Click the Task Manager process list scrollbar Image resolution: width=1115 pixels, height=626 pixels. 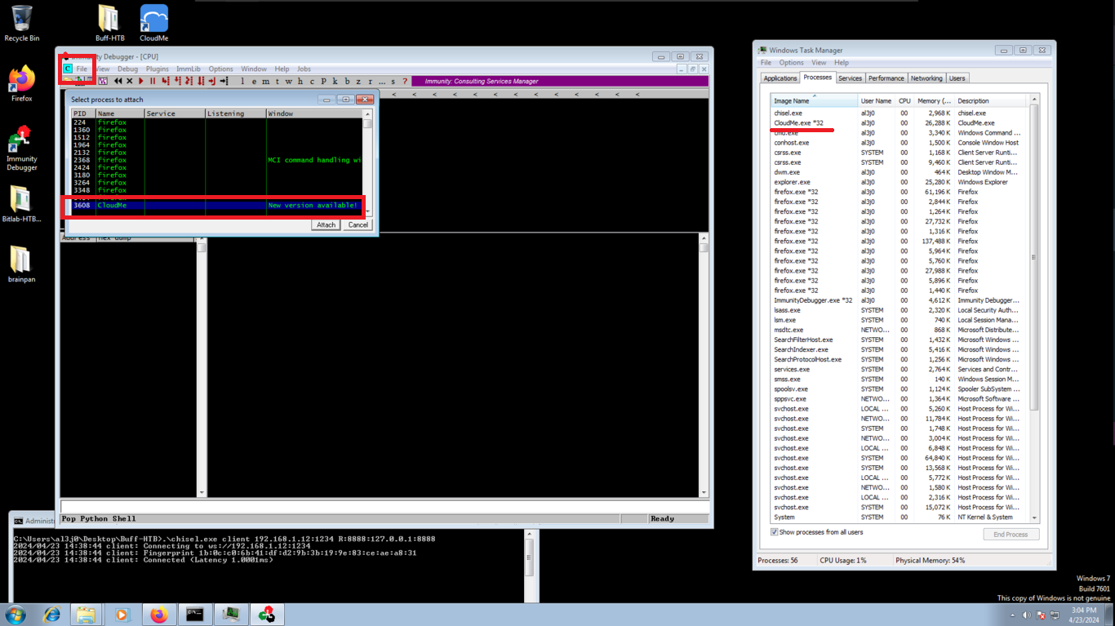(x=1034, y=258)
